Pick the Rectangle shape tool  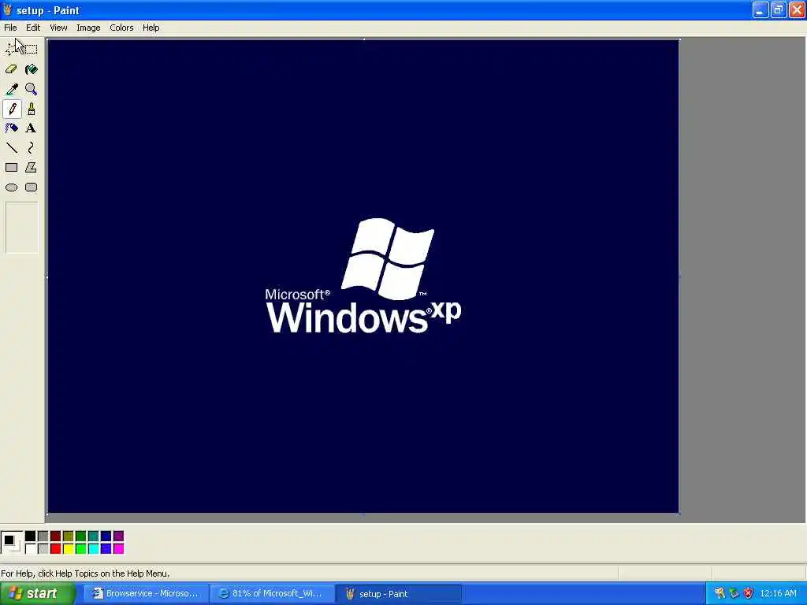click(12, 168)
